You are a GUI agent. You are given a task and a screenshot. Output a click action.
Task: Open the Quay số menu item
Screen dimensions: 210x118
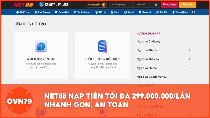click(145, 12)
